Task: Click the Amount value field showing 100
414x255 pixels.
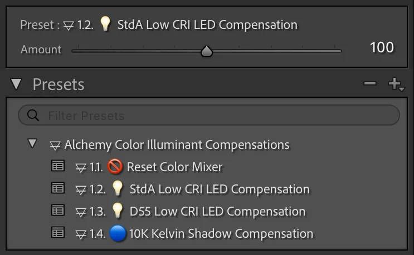Action: [x=382, y=48]
